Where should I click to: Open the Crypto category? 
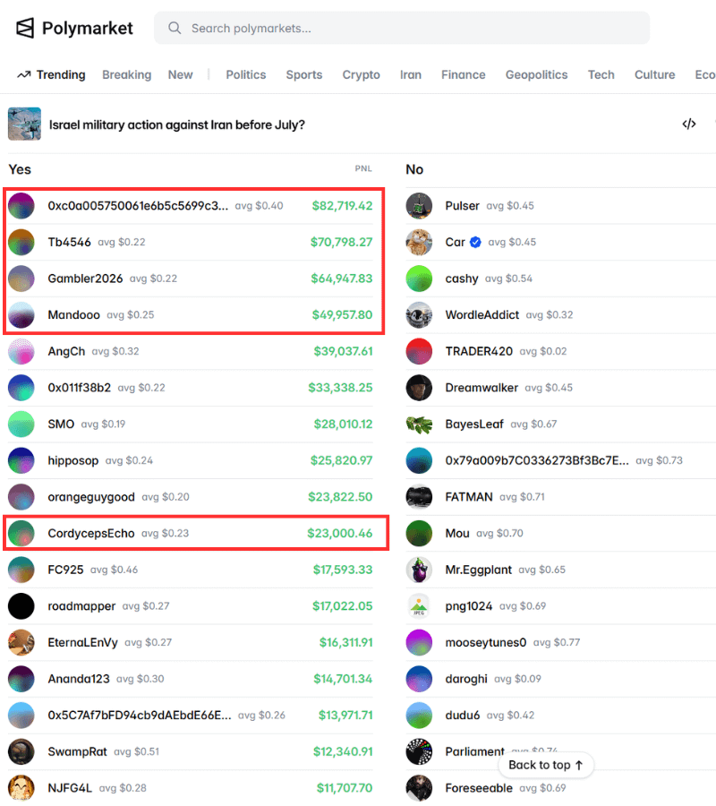(361, 75)
